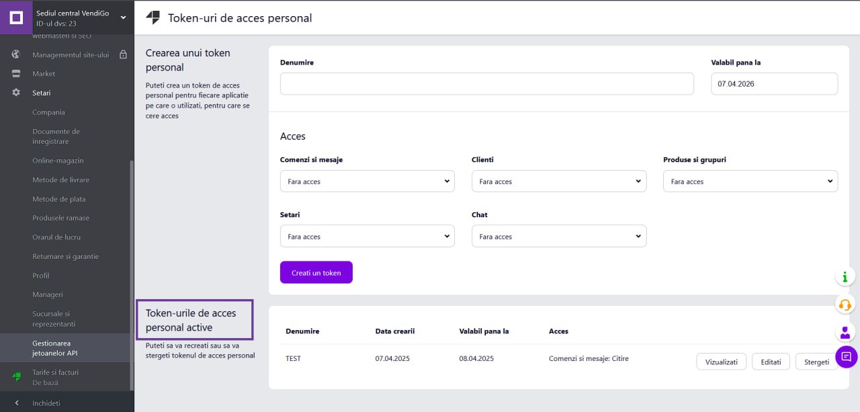Expand the Sediul central VendiGo account chevron
The image size is (860, 412).
point(123,18)
